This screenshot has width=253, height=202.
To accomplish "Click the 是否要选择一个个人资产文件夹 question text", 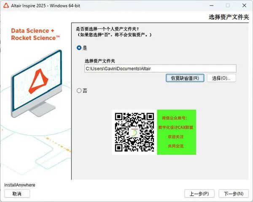I will [x=108, y=29].
